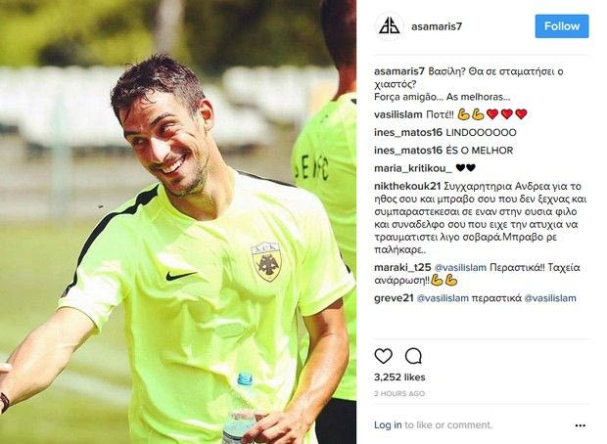Click the 2 HOURS AGO timestamp
The height and width of the screenshot is (444, 607).
coord(399,394)
